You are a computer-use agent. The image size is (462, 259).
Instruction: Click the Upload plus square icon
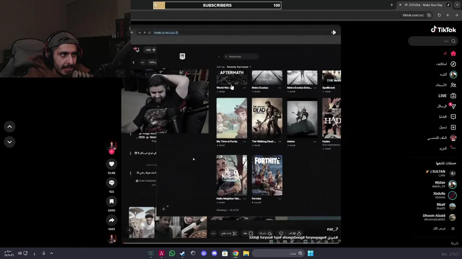pos(453,127)
